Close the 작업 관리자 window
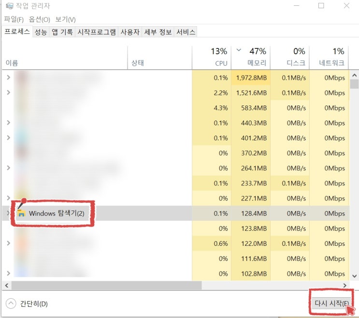 tap(346, 5)
